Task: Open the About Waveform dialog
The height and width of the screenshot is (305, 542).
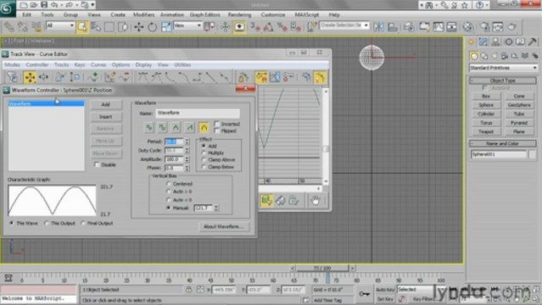Action: pos(223,226)
